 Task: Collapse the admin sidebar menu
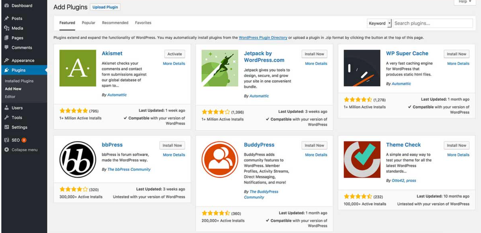(x=24, y=150)
